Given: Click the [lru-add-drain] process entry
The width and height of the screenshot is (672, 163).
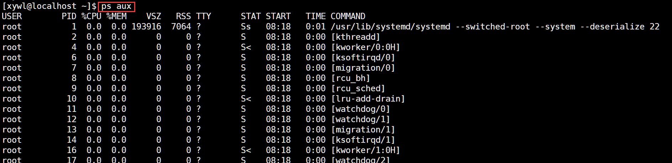Looking at the screenshot, I should pyautogui.click(x=368, y=99).
